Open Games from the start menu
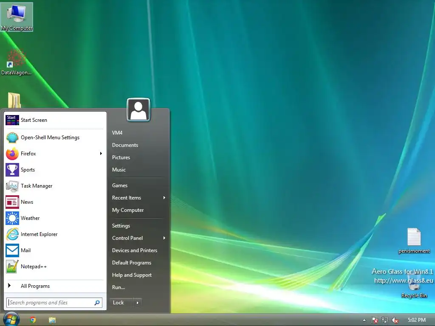This screenshot has width=435, height=326. coord(119,185)
